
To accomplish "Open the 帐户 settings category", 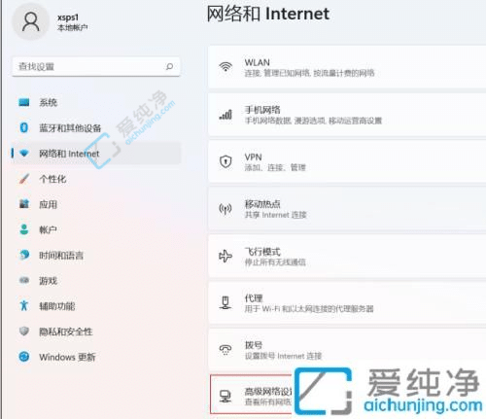I will (96, 229).
